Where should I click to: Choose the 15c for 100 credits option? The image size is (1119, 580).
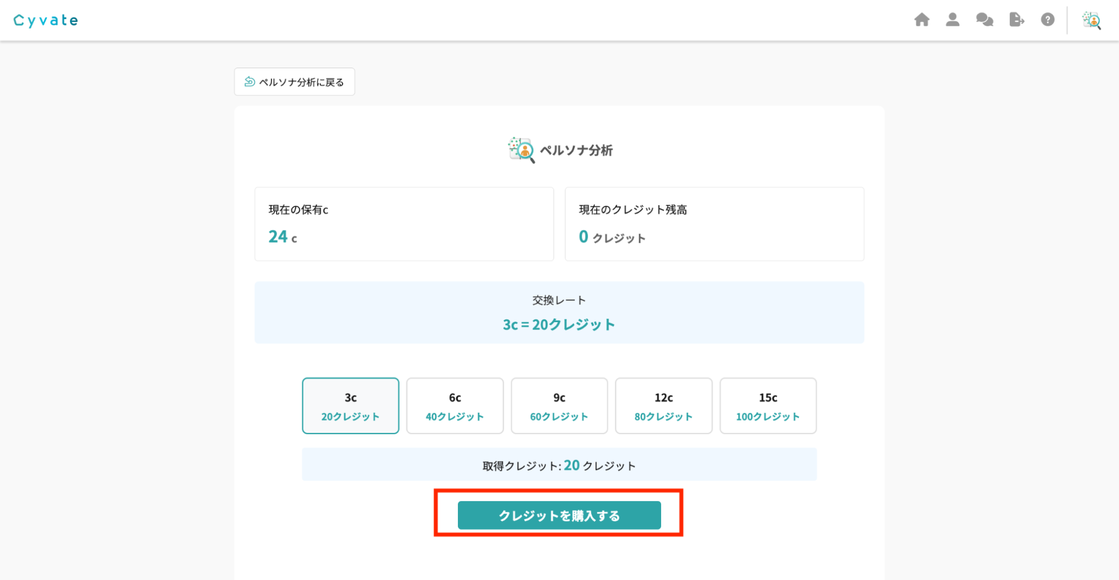point(767,406)
